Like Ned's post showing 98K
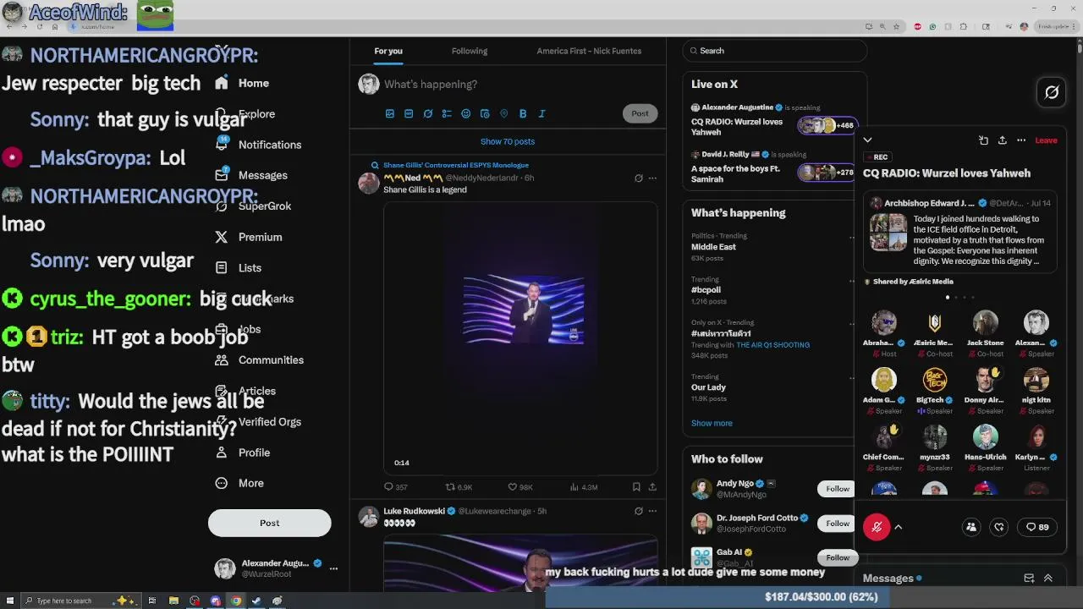The width and height of the screenshot is (1083, 609). [x=520, y=487]
